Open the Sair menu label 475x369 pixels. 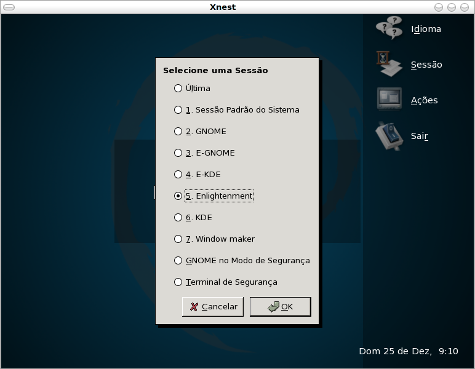tap(419, 136)
